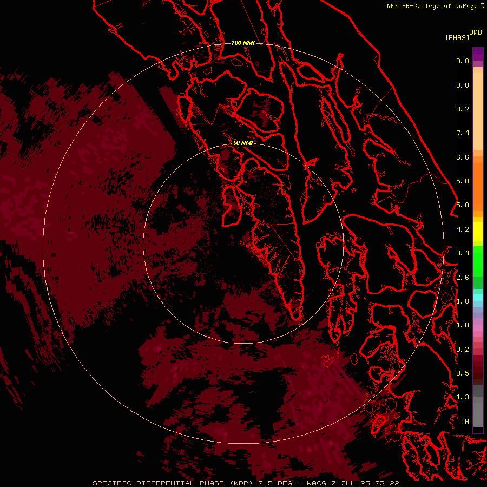Viewport: 487px width, 487px height.
Task: Click the 4.2 legend value
Action: [463, 229]
